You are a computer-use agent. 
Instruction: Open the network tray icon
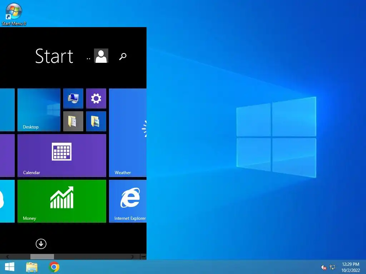point(332,267)
